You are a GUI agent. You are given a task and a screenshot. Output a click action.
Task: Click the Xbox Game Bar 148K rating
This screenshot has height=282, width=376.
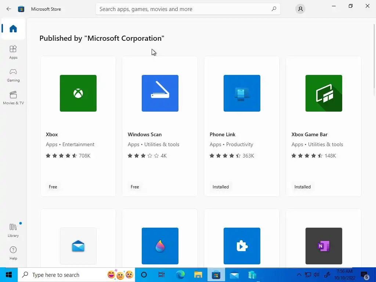(314, 156)
